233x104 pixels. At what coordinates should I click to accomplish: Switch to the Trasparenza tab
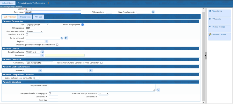tap(25, 17)
